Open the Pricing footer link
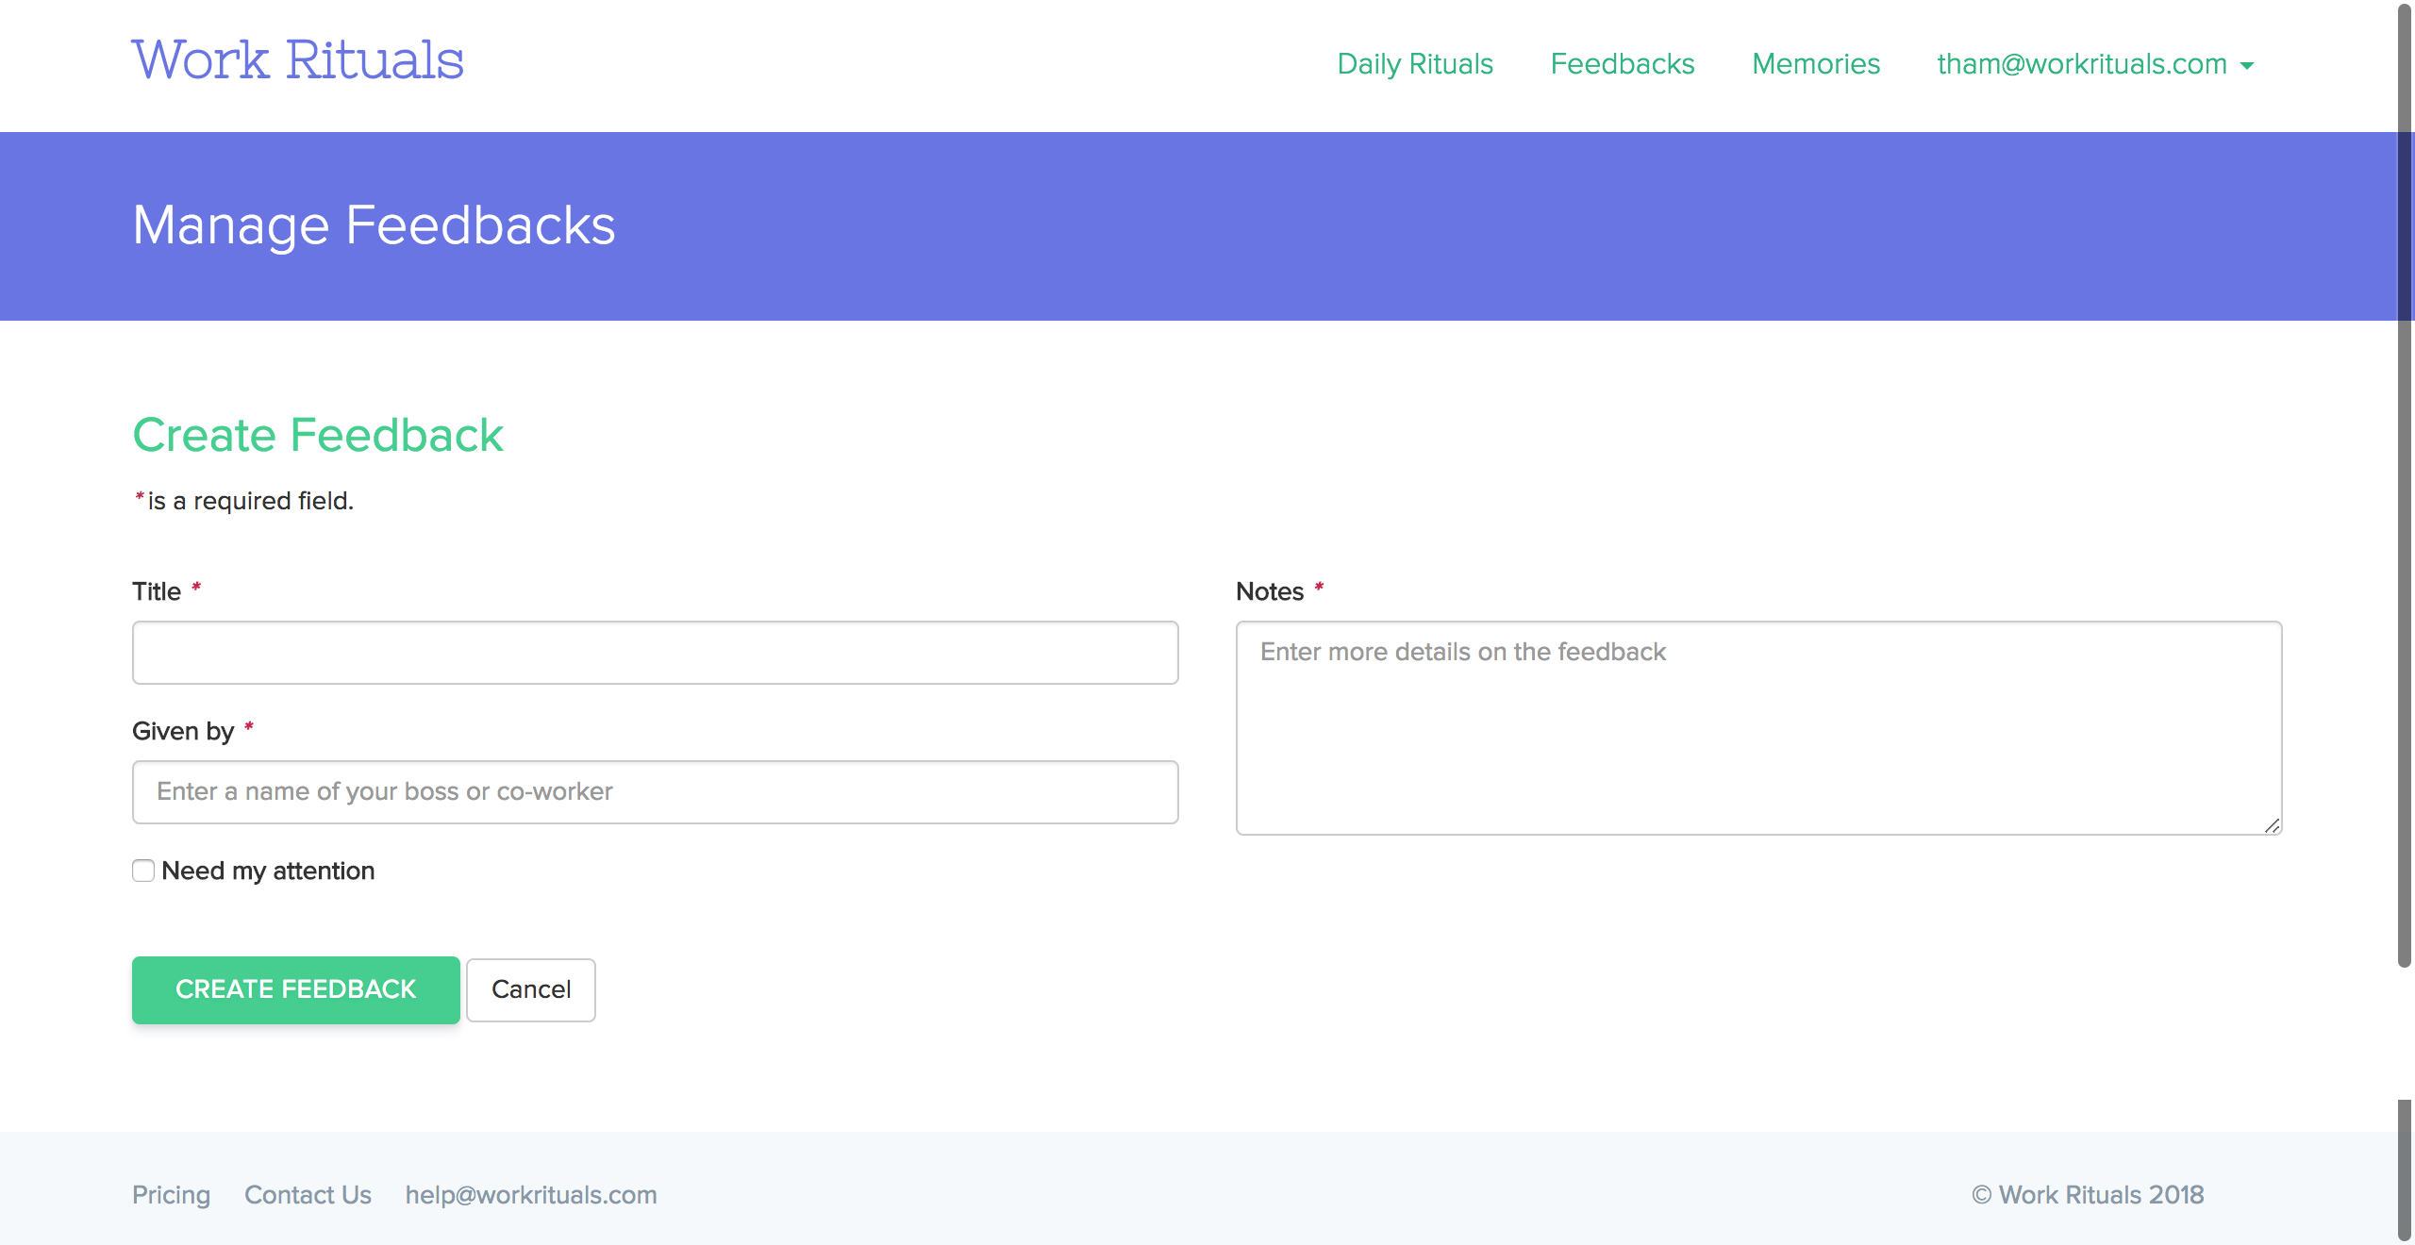The width and height of the screenshot is (2415, 1245). [x=171, y=1195]
